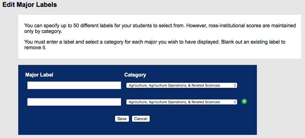Cancel editing major labels
The height and width of the screenshot is (138, 305).
click(x=141, y=119)
